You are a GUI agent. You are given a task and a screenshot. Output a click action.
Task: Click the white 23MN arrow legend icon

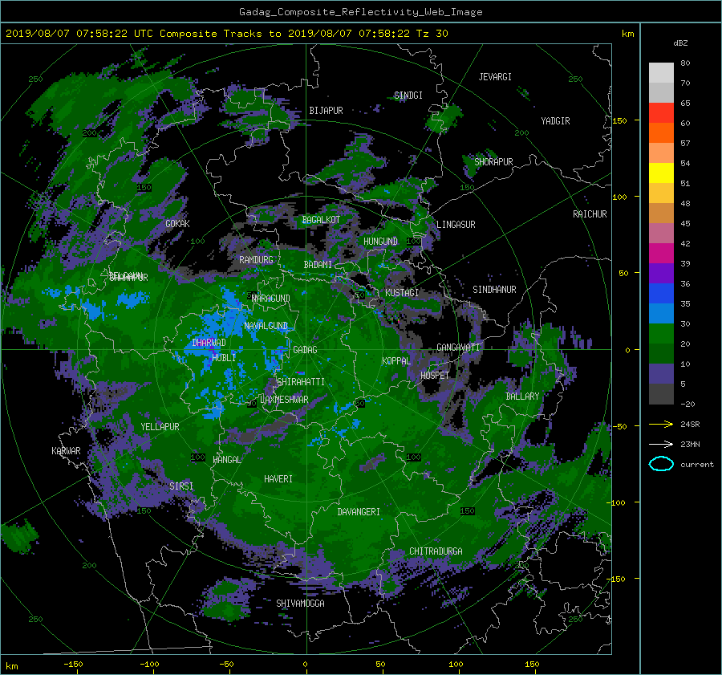click(x=661, y=444)
